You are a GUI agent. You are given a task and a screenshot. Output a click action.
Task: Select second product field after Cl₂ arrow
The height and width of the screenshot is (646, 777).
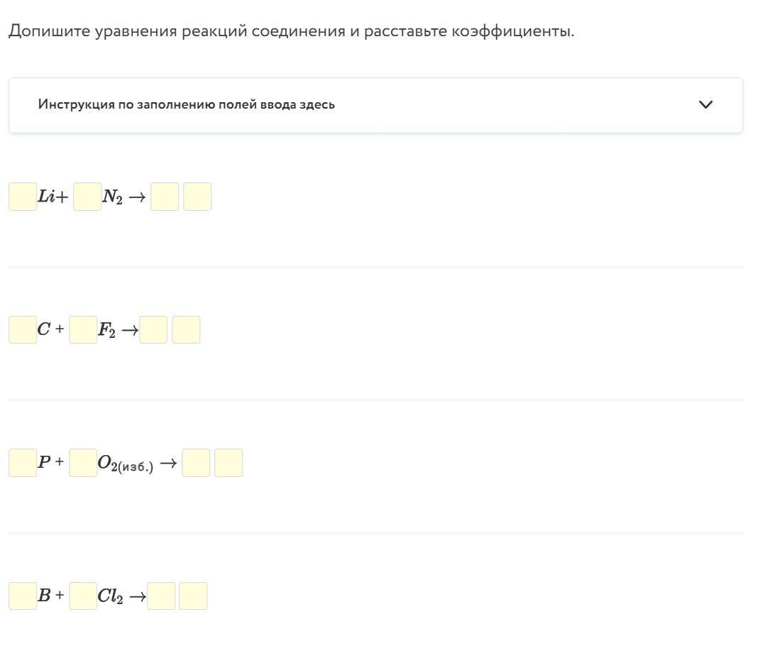tap(193, 596)
